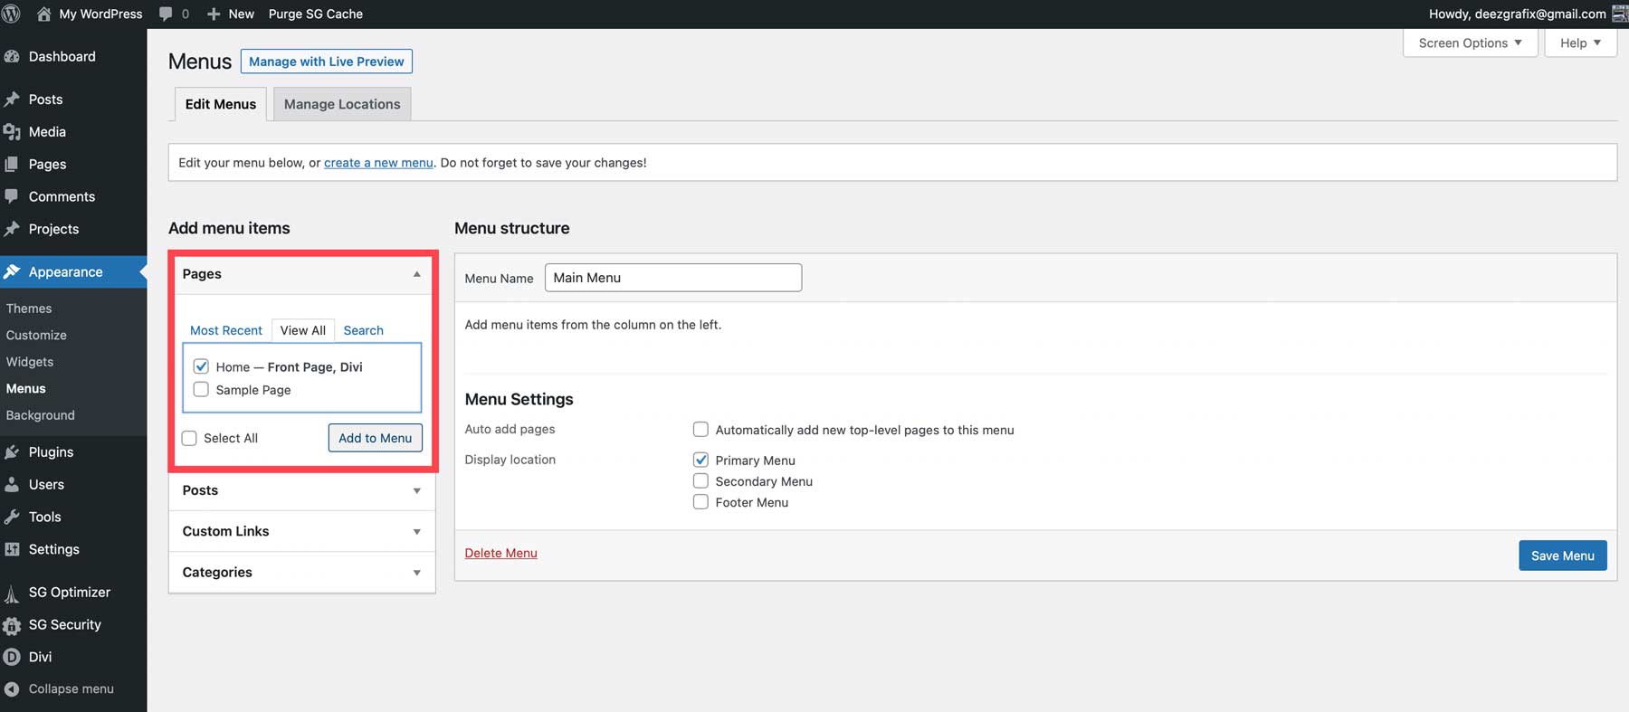The image size is (1629, 712).
Task: Open the Help dropdown
Action: pos(1580,43)
